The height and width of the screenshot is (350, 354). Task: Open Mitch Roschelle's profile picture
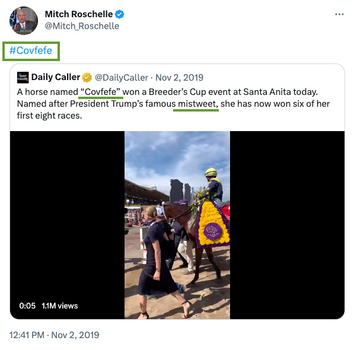click(x=24, y=21)
